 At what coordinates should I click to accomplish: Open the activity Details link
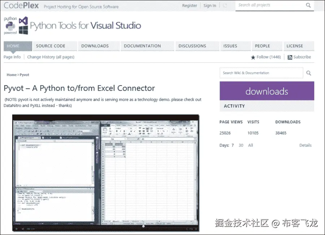tap(305, 145)
